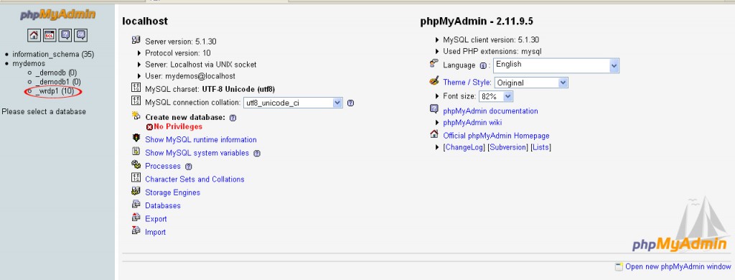Click the new window icon at bottom
The height and width of the screenshot is (280, 735).
619,266
